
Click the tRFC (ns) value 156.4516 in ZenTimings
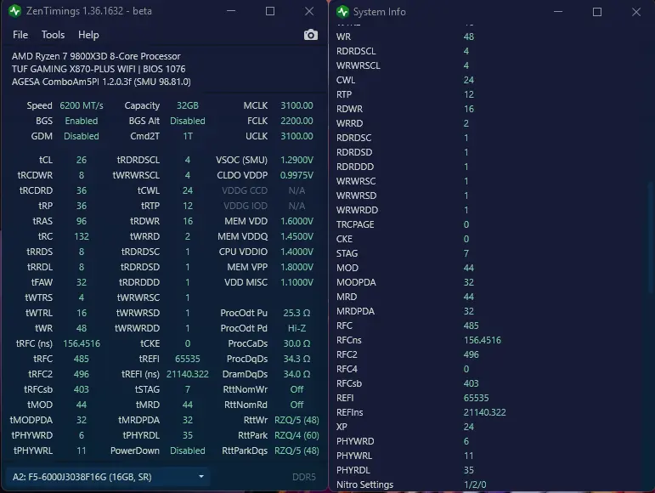click(x=82, y=343)
